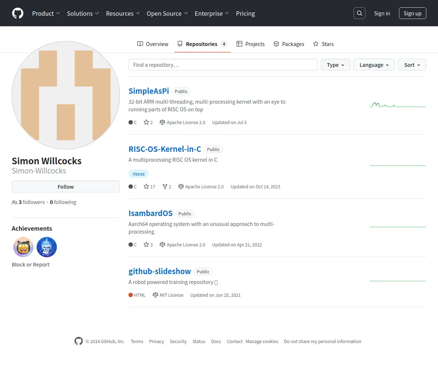The image size is (438, 365).
Task: Click the riscos topic tag
Action: click(139, 174)
